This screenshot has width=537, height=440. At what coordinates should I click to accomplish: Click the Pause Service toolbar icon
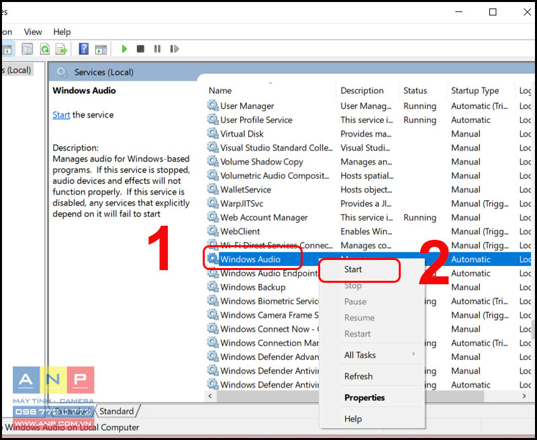pos(157,49)
